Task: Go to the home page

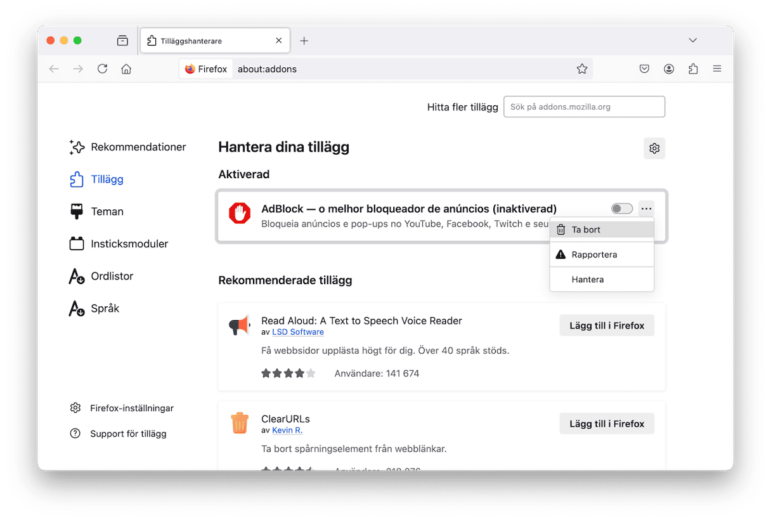Action: [126, 69]
